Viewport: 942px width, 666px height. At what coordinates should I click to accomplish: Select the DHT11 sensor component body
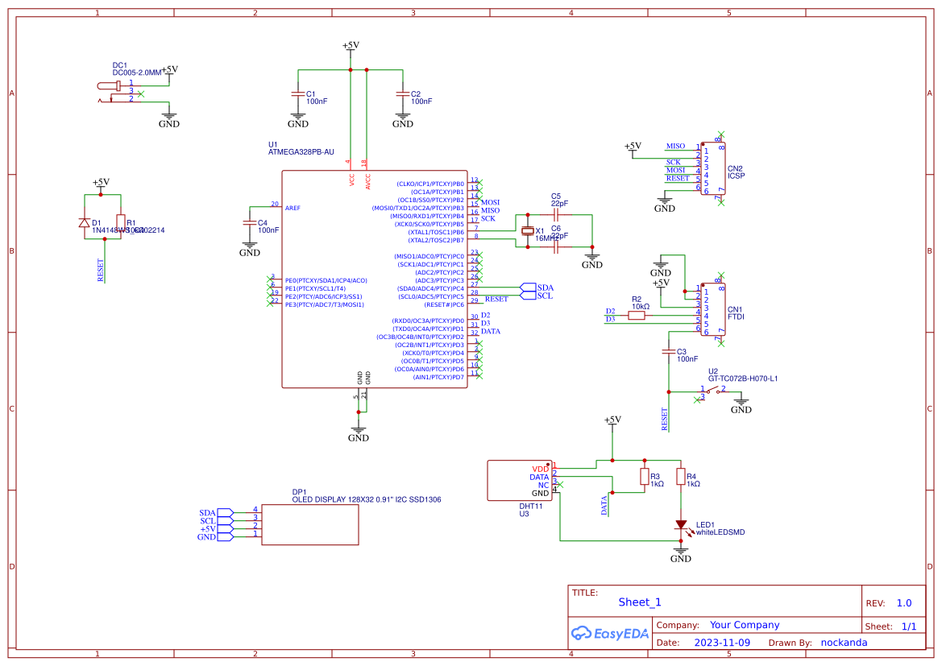click(520, 481)
